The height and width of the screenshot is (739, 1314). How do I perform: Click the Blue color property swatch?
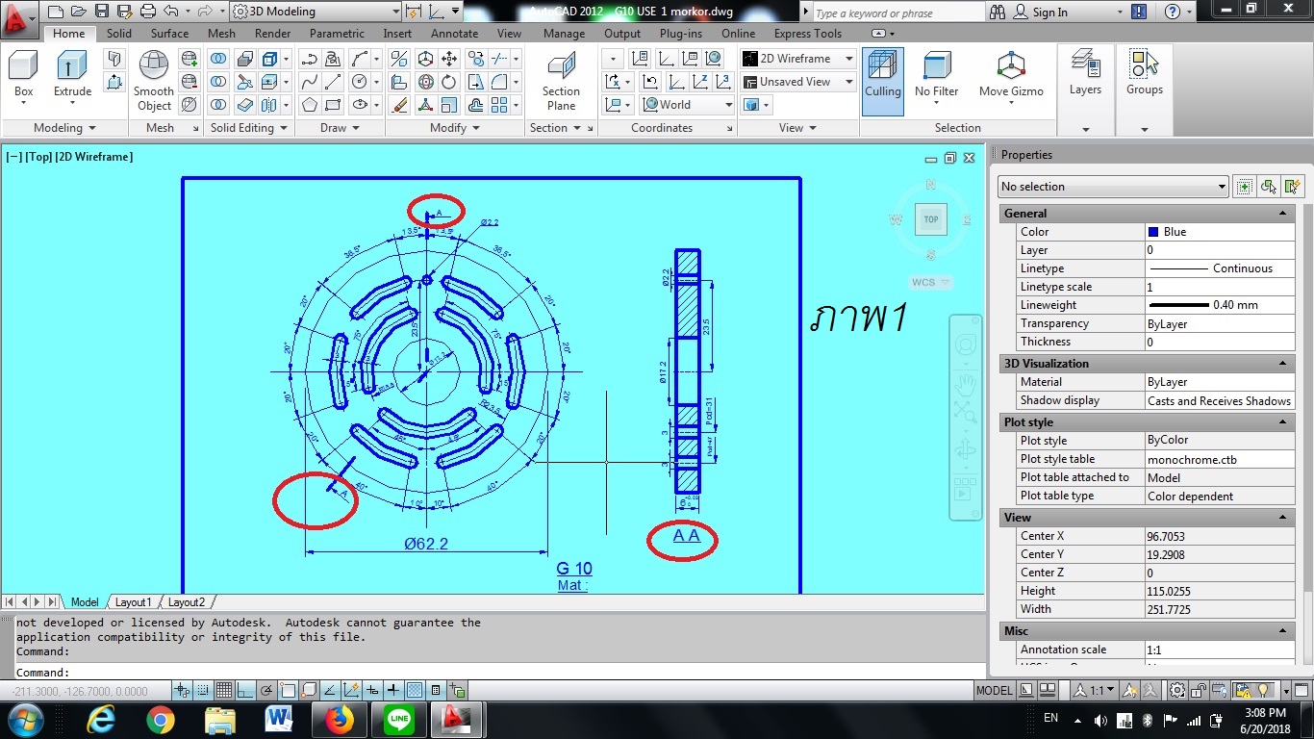(x=1153, y=232)
